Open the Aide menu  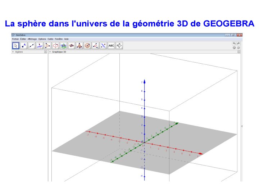click(66, 39)
